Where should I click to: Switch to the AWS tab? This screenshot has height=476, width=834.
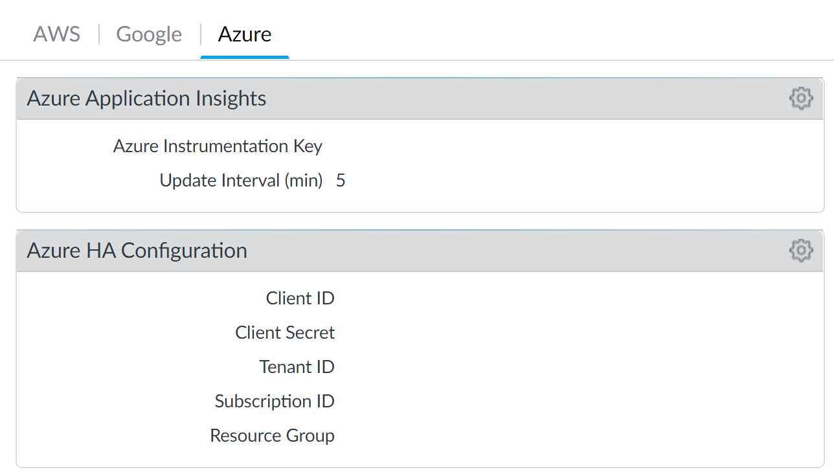pos(57,34)
